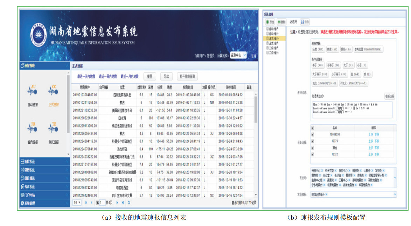Remove 华容地震台 tag from send group
411x226 pixels.
point(372,185)
